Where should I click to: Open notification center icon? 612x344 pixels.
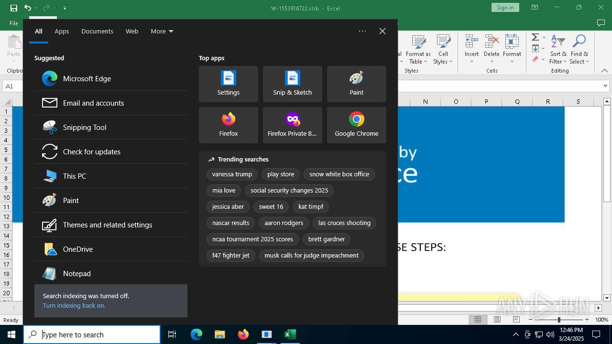point(596,334)
